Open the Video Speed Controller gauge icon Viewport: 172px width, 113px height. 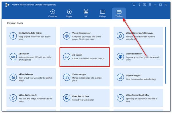[120, 98]
